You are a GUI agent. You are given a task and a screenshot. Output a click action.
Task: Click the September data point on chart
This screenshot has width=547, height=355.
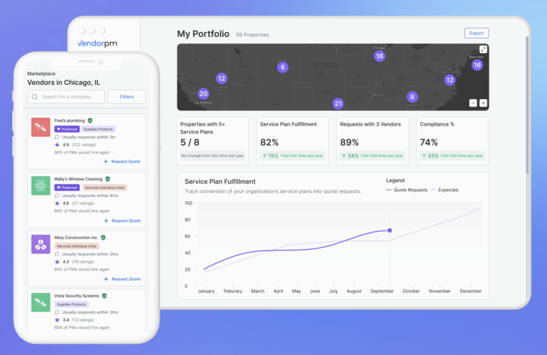(390, 230)
